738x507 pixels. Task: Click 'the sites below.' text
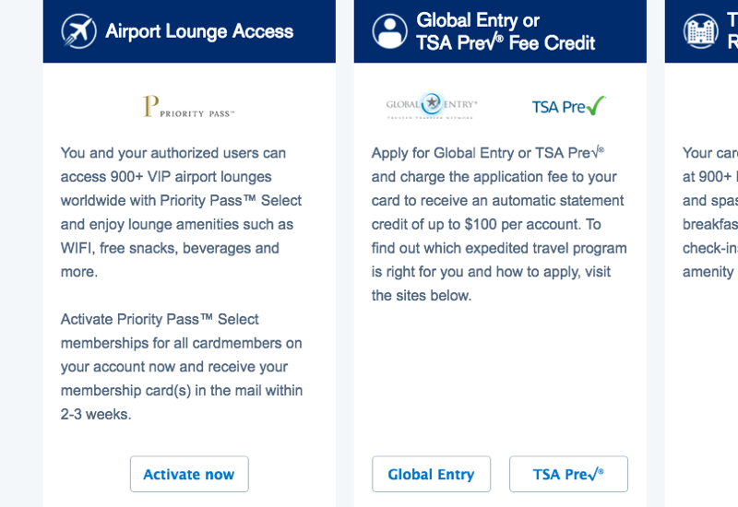(x=422, y=295)
